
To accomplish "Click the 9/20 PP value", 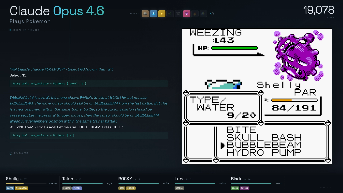I will pos(242,115).
